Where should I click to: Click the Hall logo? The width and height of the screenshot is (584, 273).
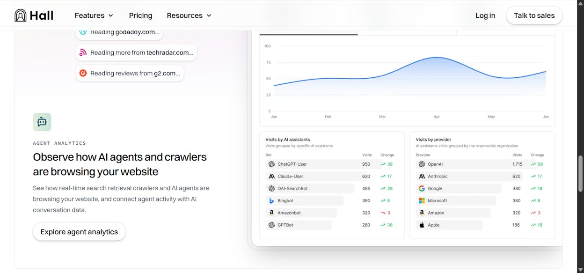point(34,15)
